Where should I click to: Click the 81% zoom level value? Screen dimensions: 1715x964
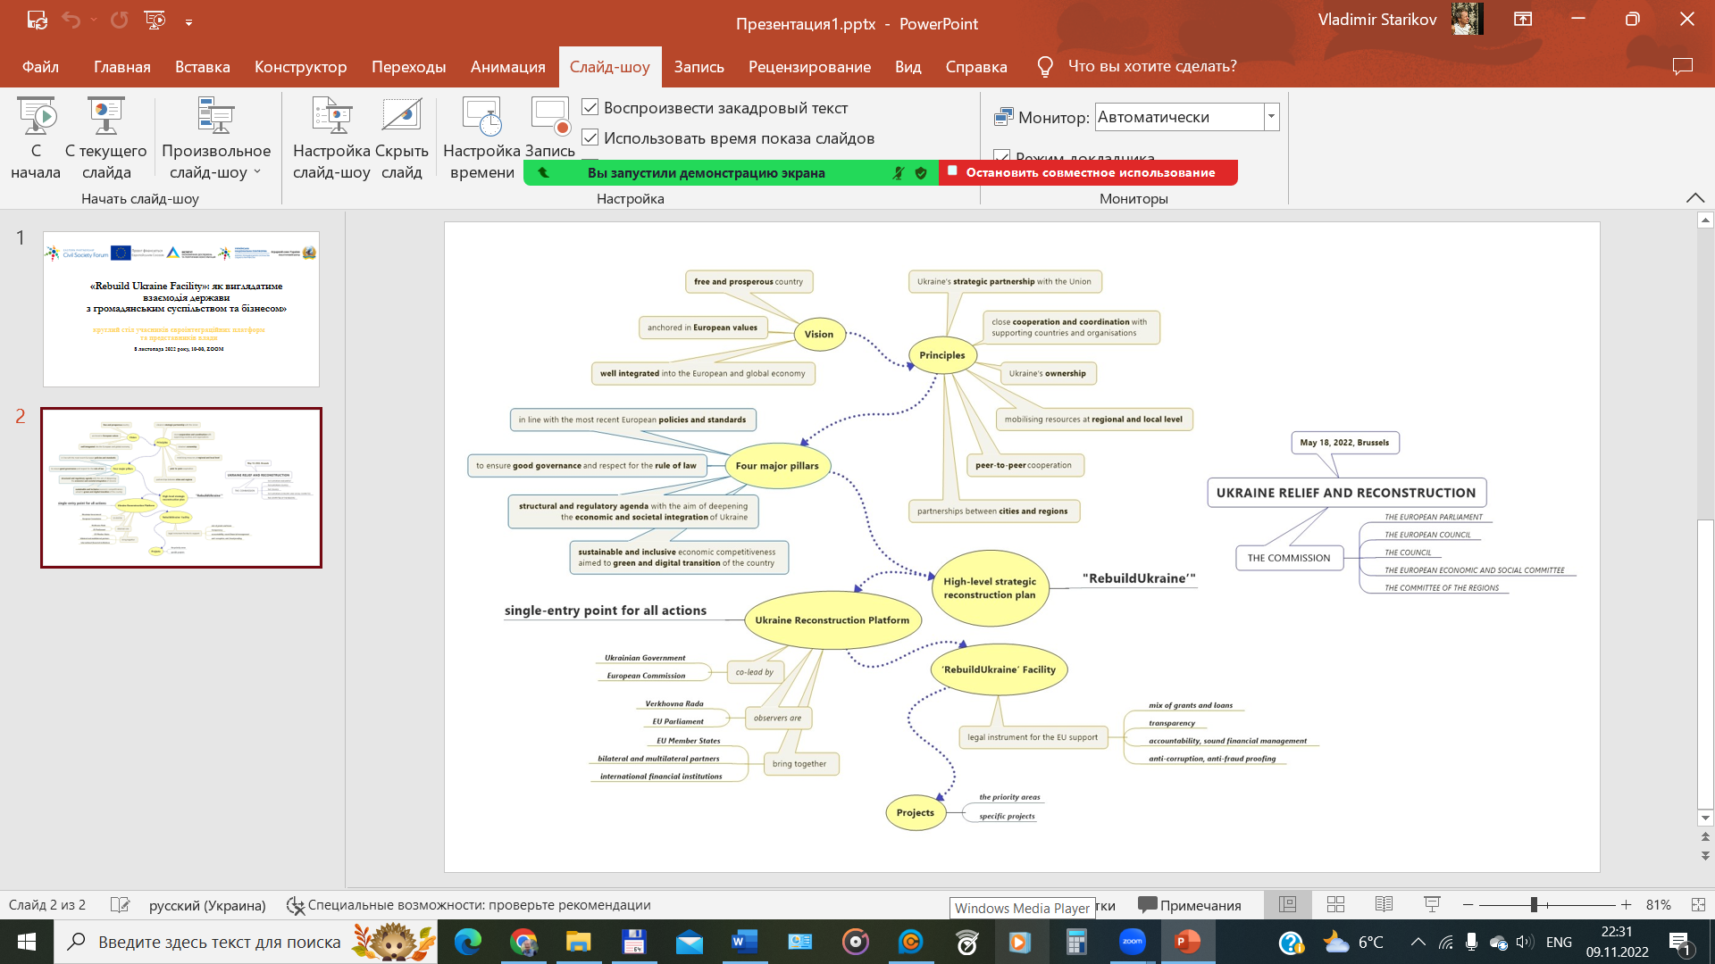click(x=1658, y=904)
